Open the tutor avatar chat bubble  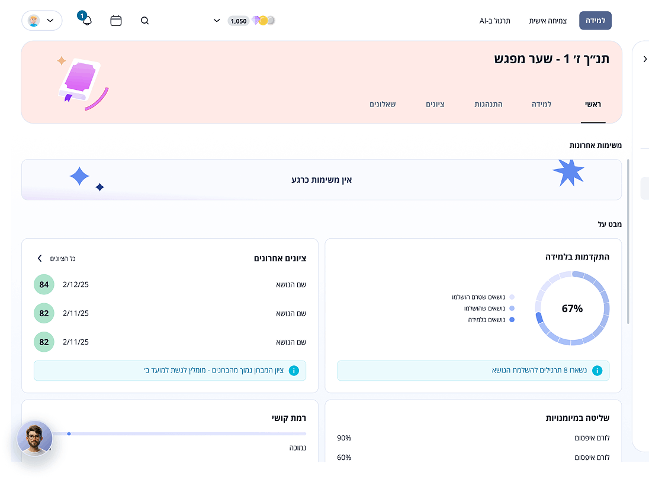pos(35,438)
